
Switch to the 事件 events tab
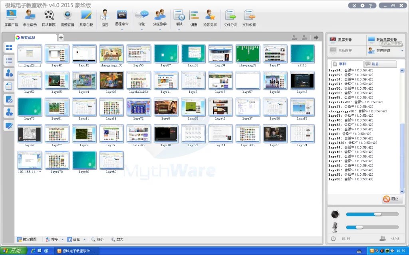click(346, 64)
